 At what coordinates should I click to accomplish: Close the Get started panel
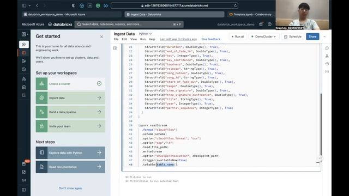tap(101, 36)
